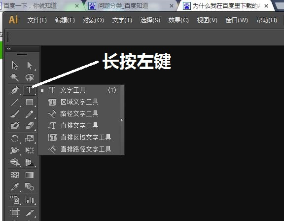Open the 选择(S) menu
This screenshot has height=221, width=284.
tap(150, 20)
